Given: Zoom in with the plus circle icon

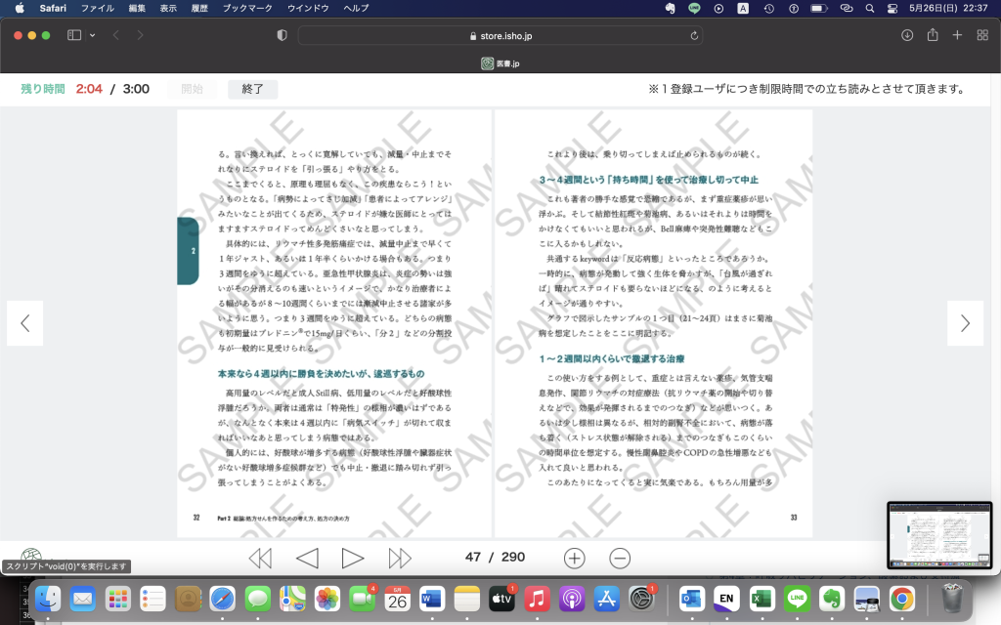Looking at the screenshot, I should [575, 558].
